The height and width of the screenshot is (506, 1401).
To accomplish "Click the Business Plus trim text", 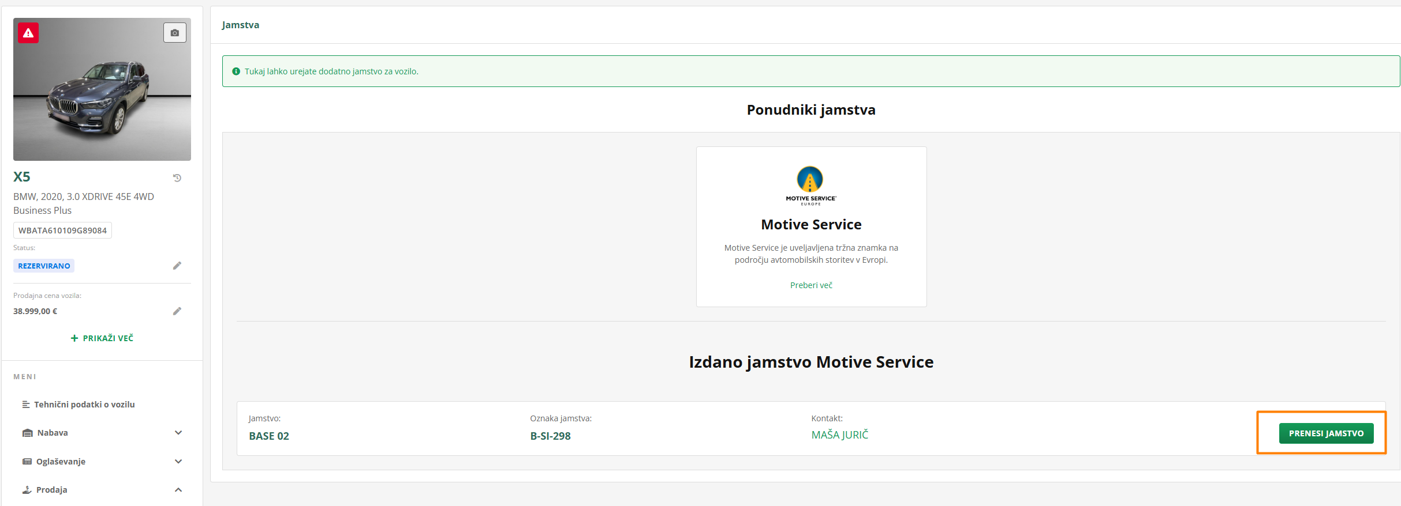I will click(x=43, y=211).
